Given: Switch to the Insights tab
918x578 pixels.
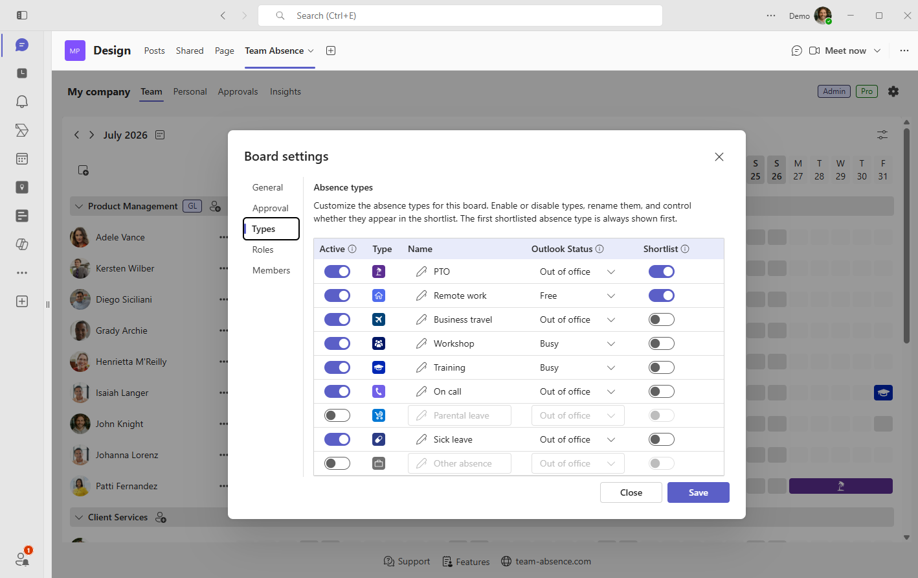Looking at the screenshot, I should pyautogui.click(x=285, y=91).
